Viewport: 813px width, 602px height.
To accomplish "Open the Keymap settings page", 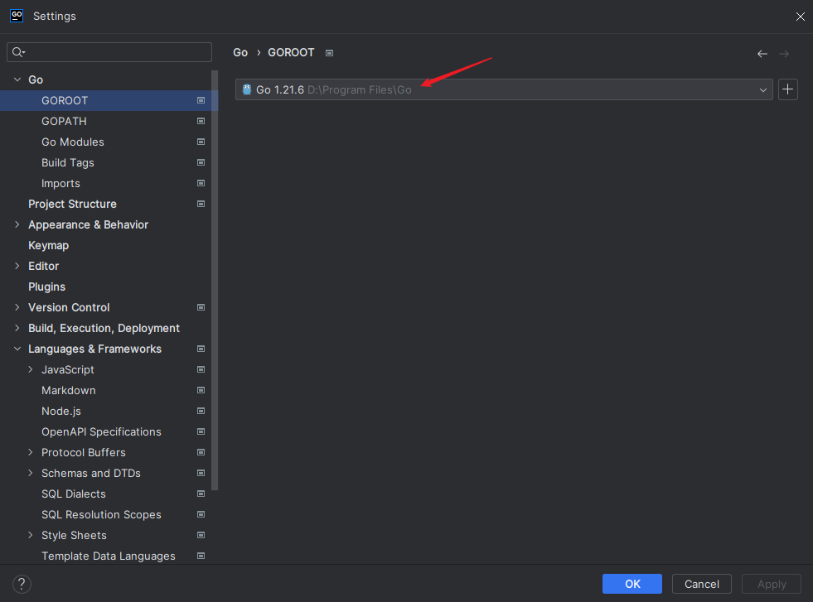I will (48, 245).
